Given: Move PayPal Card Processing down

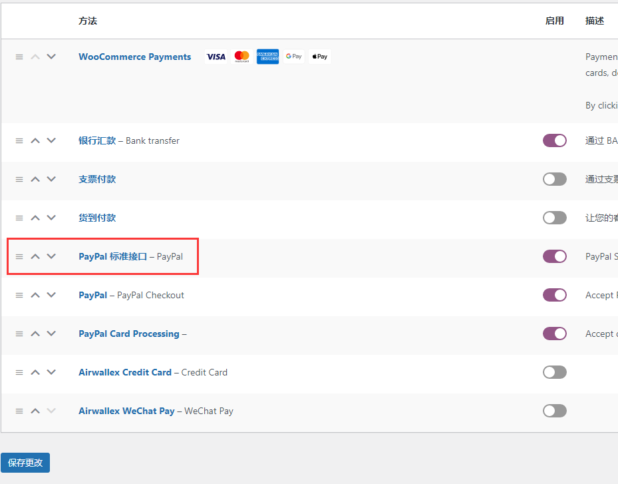Looking at the screenshot, I should pyautogui.click(x=51, y=334).
